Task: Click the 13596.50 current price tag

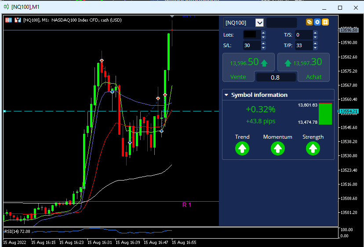Action: [x=349, y=30]
